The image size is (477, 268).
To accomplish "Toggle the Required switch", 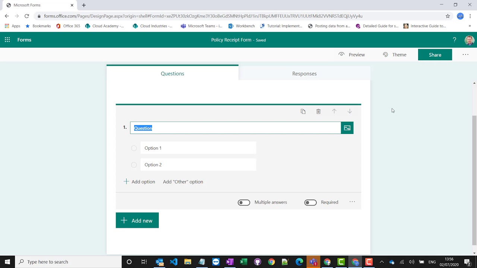I will point(310,202).
